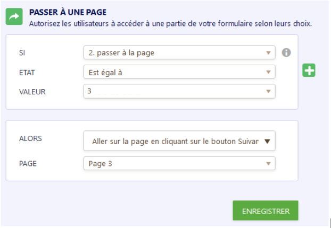Open the SI field dropdown

[176, 52]
